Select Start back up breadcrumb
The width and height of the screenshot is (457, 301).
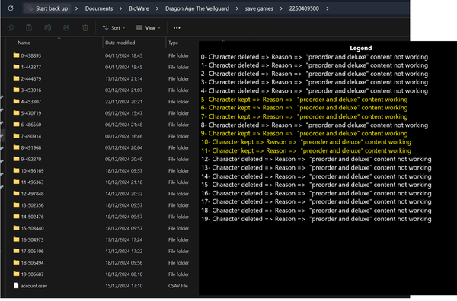[47, 8]
